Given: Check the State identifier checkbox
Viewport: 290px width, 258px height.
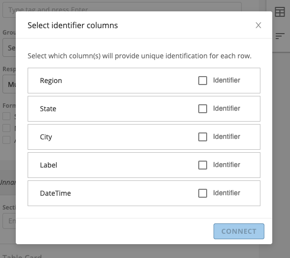Looking at the screenshot, I should click(x=203, y=109).
